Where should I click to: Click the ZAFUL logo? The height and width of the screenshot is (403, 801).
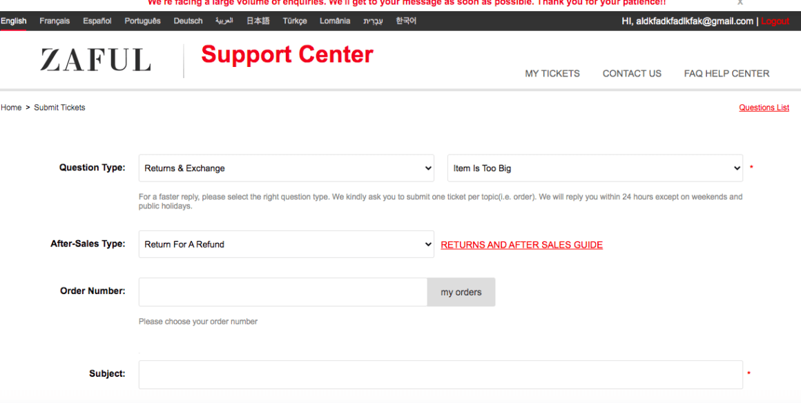click(95, 61)
